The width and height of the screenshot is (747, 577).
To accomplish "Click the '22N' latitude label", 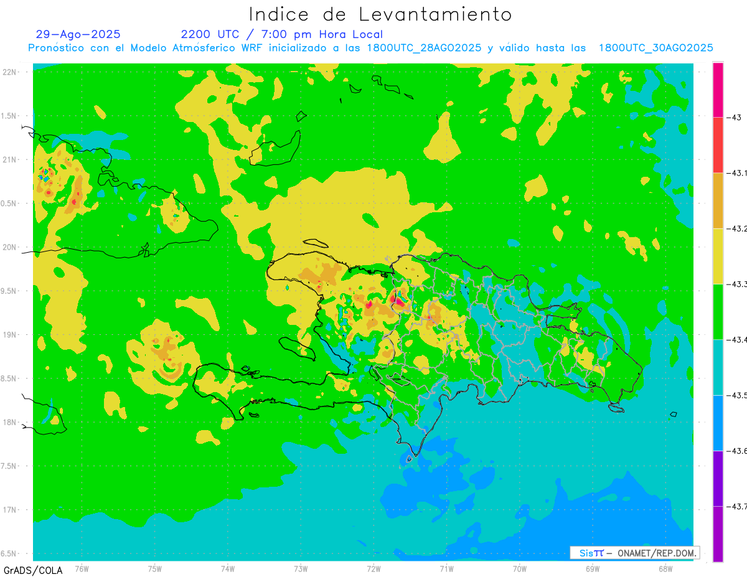I will click(x=10, y=72).
